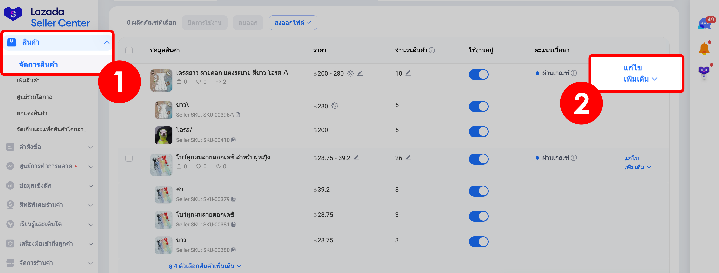Check the select-all checkbox in table header
The image size is (719, 273).
129,51
